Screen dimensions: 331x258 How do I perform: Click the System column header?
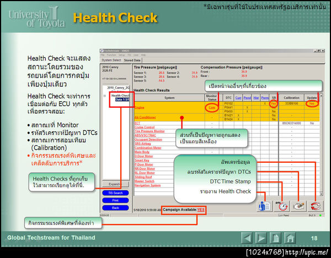pyautogui.click(x=169, y=98)
